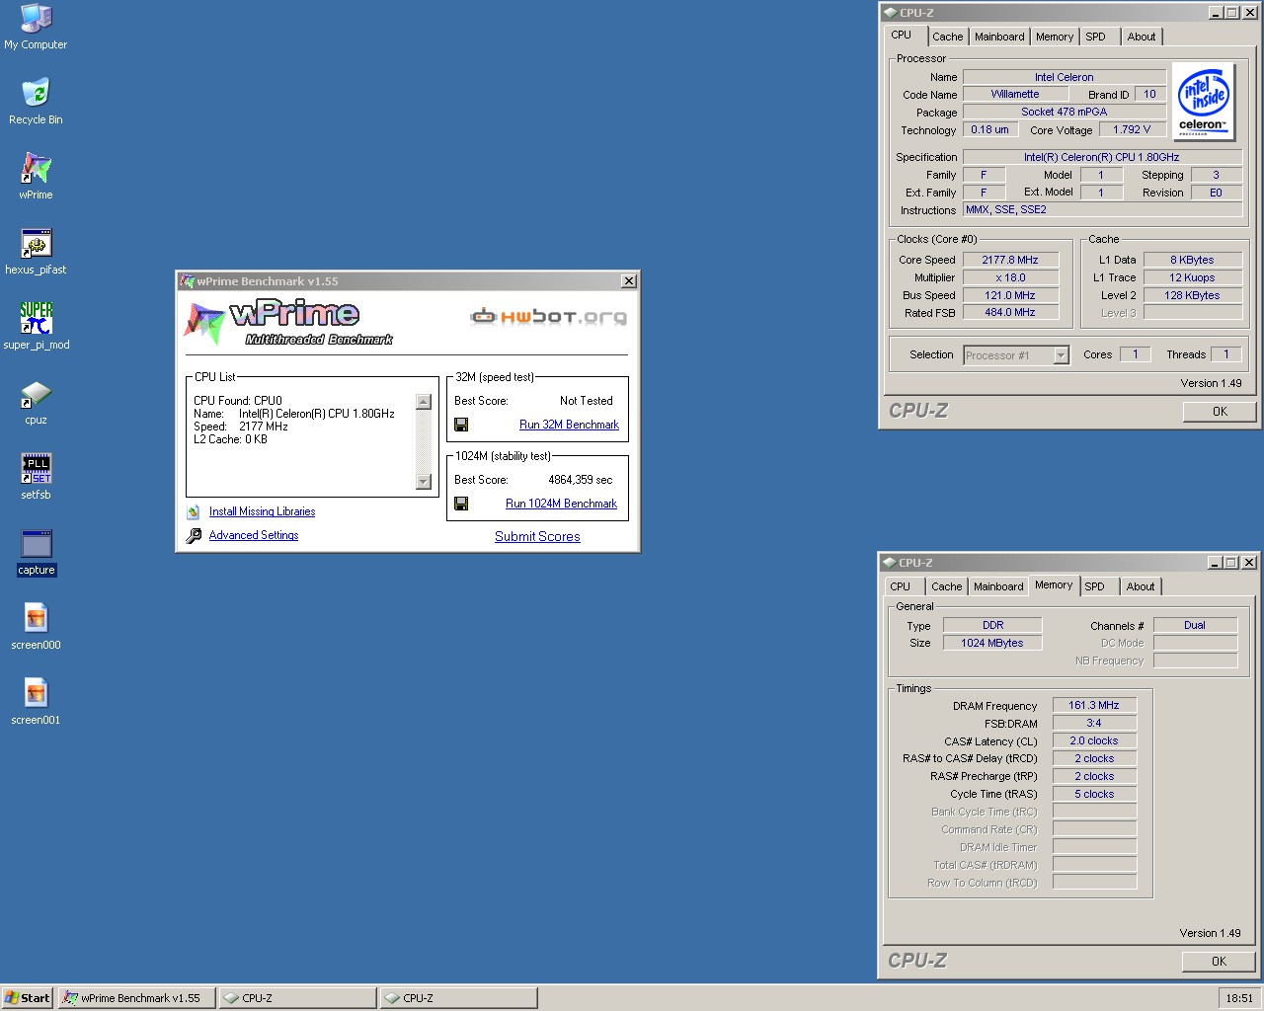Screen dimensions: 1264x1011
Task: Close the wPrime Benchmark window
Action: pos(628,281)
